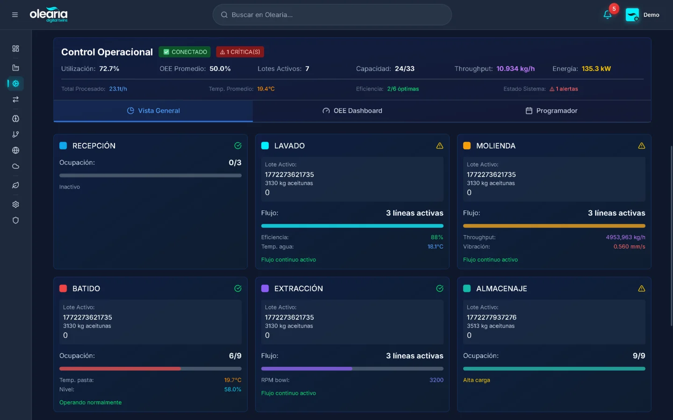
Task: Open the brain icon in sidebar
Action: click(15, 119)
